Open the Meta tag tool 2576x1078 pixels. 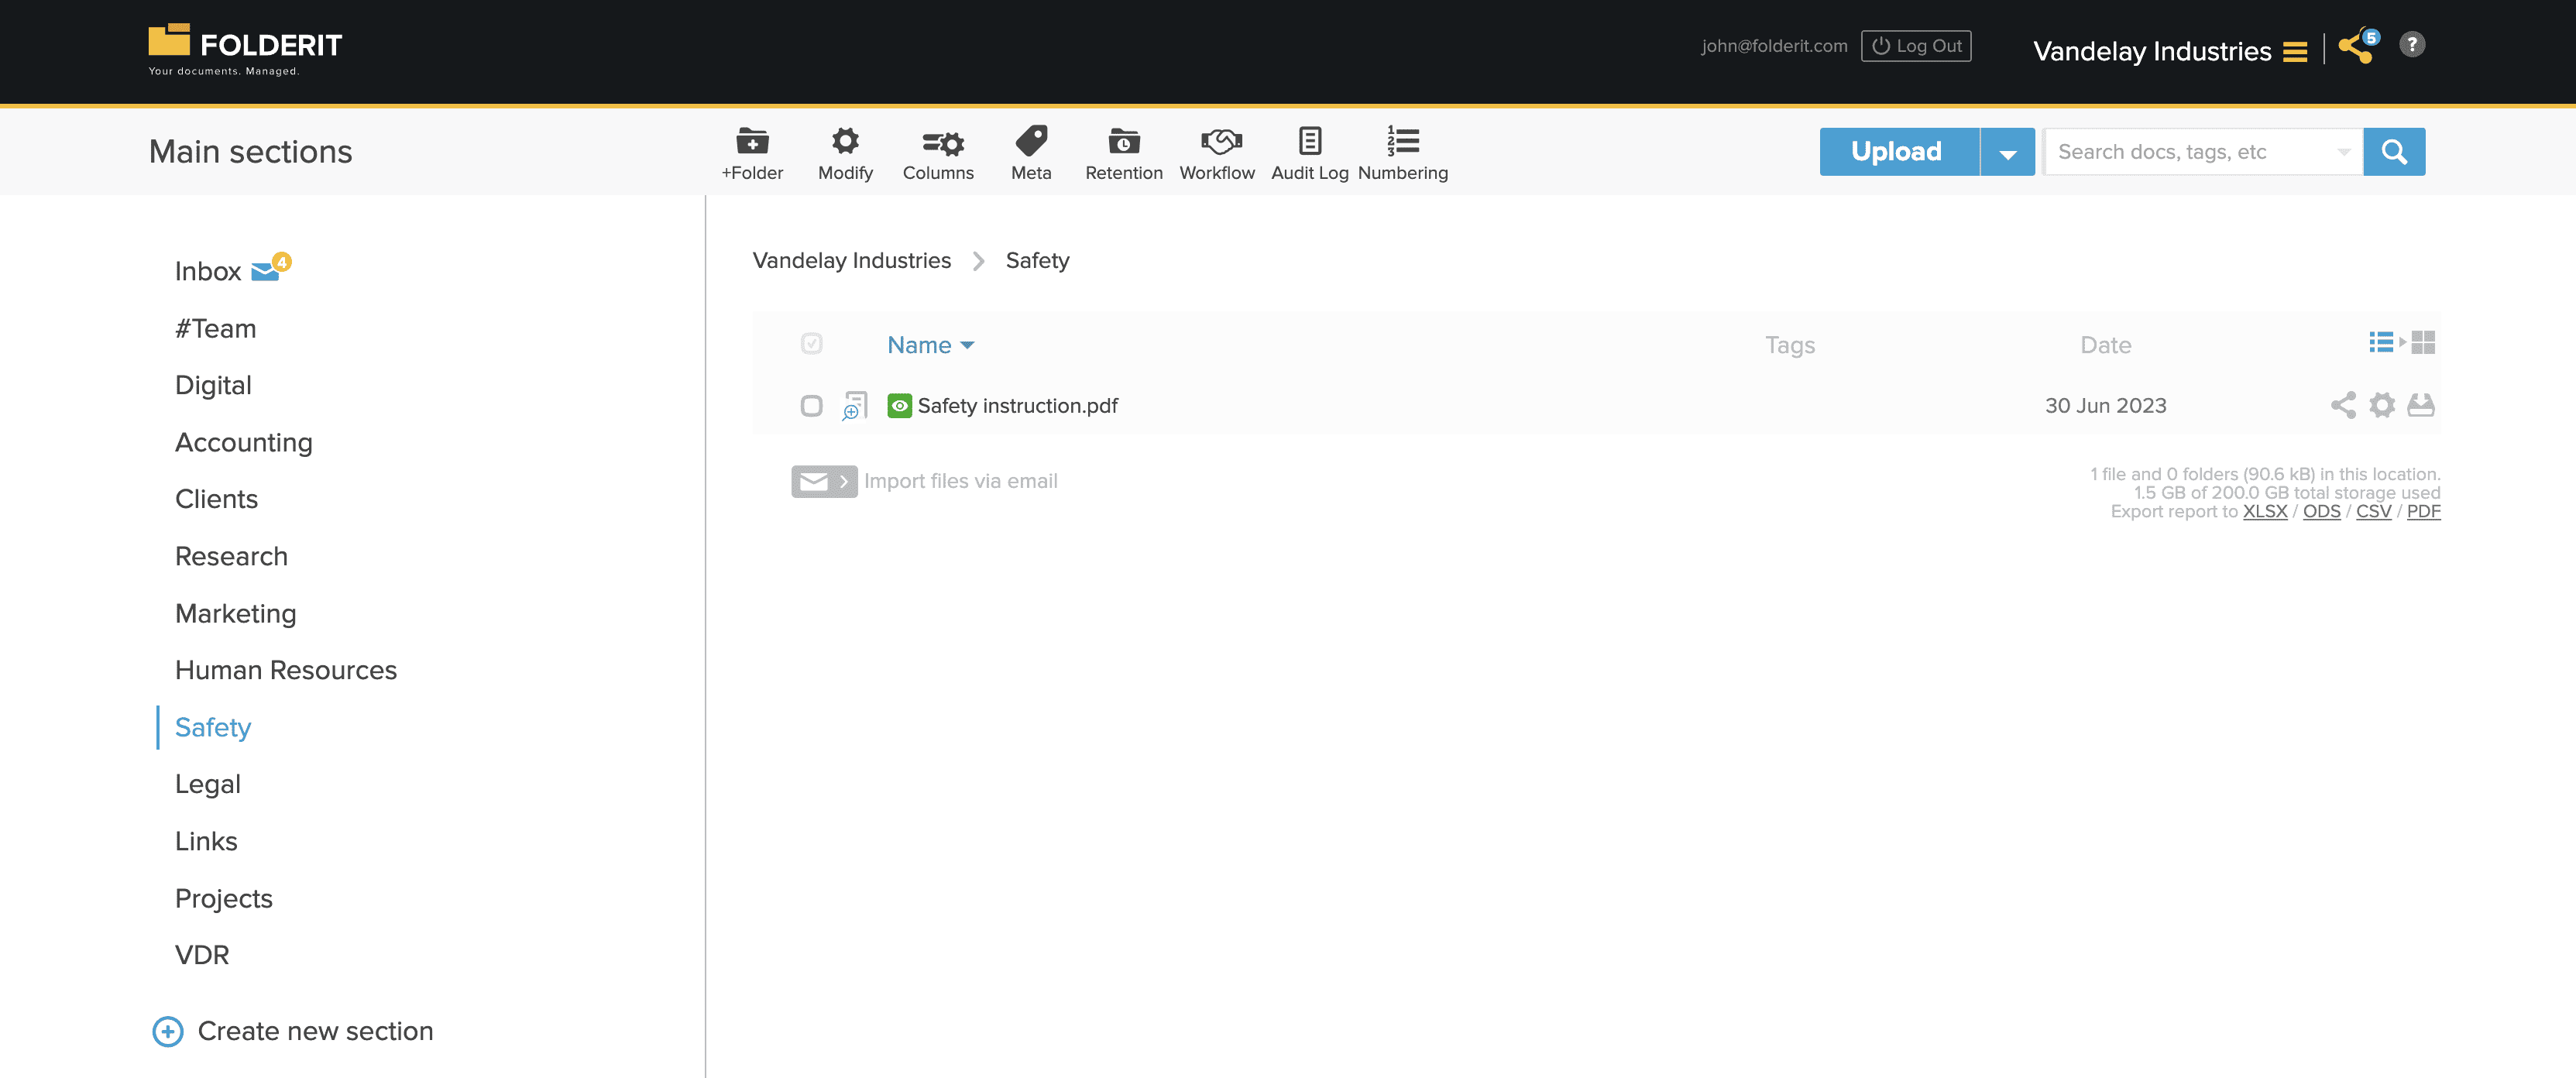[1031, 153]
